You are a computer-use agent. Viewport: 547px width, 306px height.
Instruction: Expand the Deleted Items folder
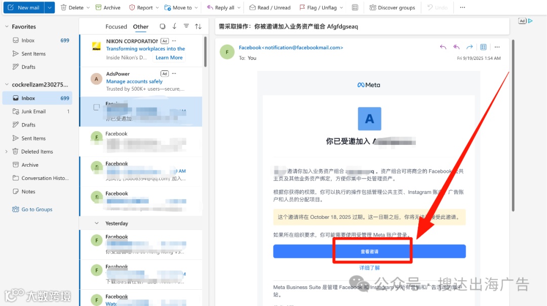[x=6, y=151]
